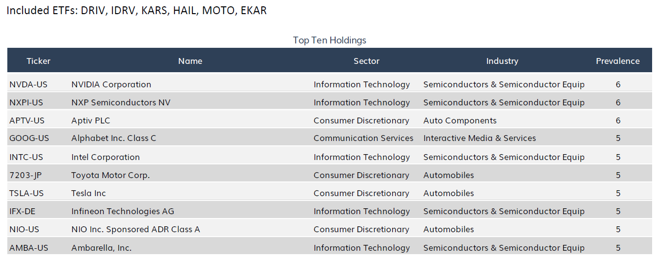Select the TSLA-US ticker cell
The image size is (657, 260).
tap(26, 193)
